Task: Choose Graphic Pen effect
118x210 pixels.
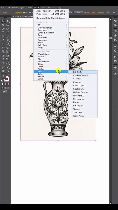Action: pos(83,89)
